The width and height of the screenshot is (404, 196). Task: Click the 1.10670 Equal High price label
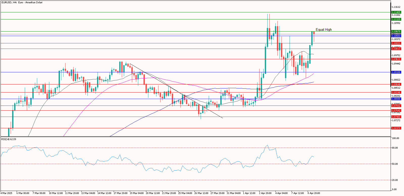(396, 31)
